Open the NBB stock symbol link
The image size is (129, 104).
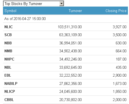tap(8, 43)
